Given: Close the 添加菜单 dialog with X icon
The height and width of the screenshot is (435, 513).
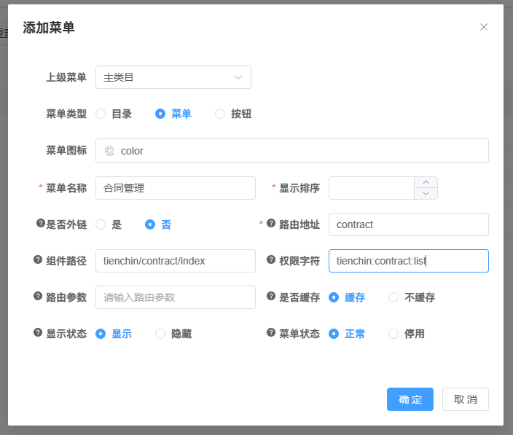Looking at the screenshot, I should (484, 27).
